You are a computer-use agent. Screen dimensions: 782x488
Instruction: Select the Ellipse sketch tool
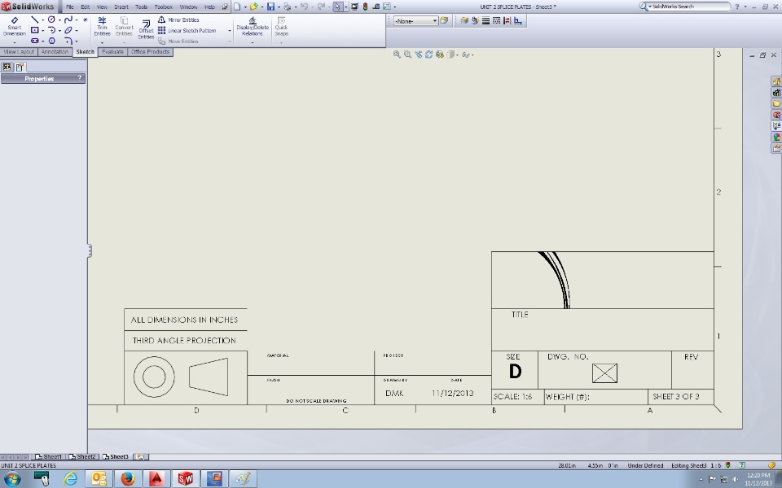(x=68, y=30)
